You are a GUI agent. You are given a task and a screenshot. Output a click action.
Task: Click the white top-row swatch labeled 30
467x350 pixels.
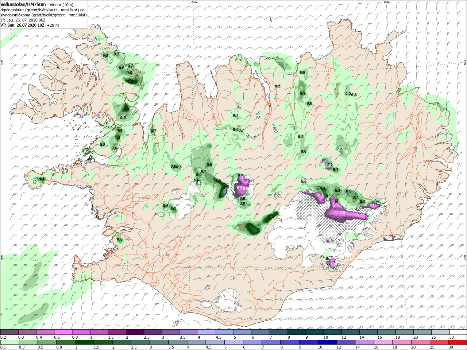point(458,332)
